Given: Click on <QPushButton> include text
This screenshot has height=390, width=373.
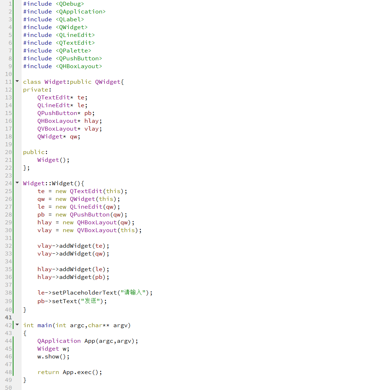Looking at the screenshot, I should 79,59.
